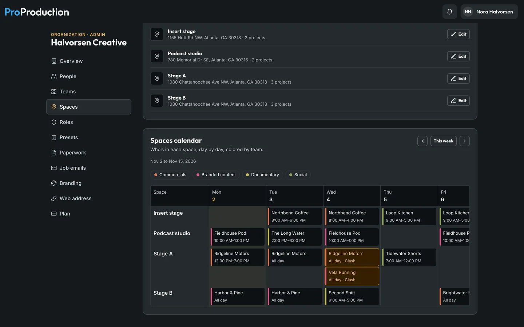Open Nora Halvorsen account menu
This screenshot has height=327, width=524.
(489, 12)
